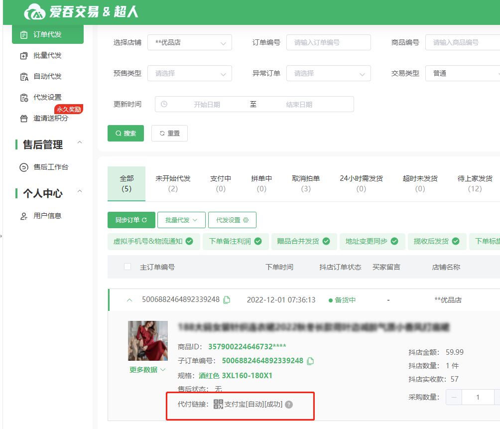Screen dimensions: 500x429
Task: Toggle 下单备注利润 option
Action: click(x=236, y=242)
